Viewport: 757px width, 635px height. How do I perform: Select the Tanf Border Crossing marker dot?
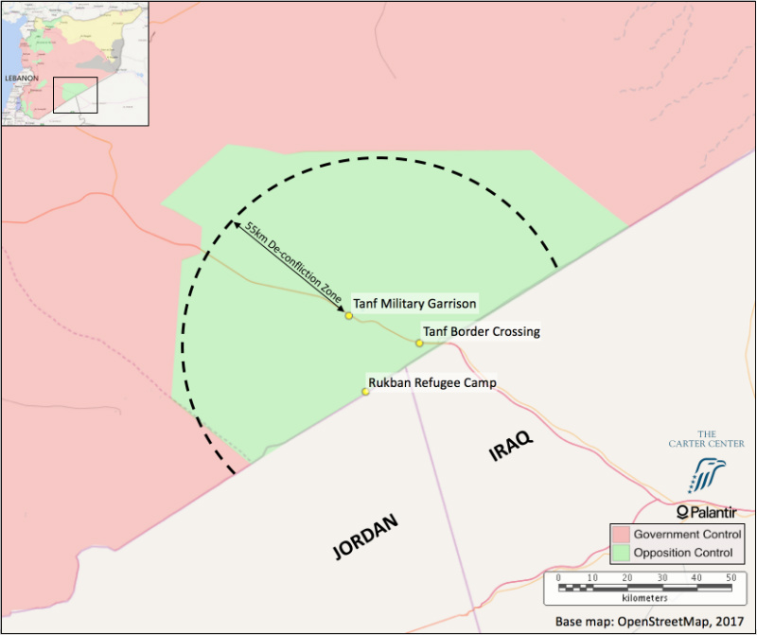419,343
